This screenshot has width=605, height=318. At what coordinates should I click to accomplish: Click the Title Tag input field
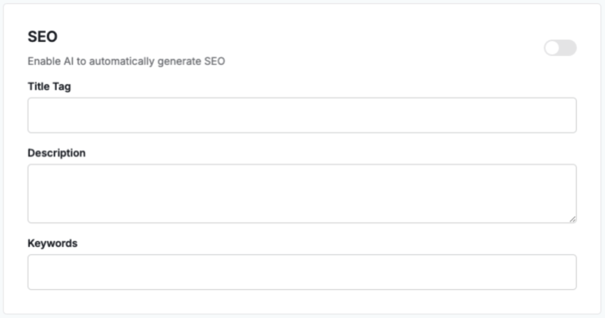pyautogui.click(x=302, y=115)
